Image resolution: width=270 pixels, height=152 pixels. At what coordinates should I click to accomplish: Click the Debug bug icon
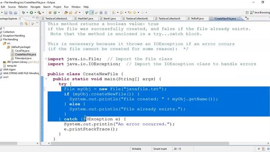pos(24,13)
